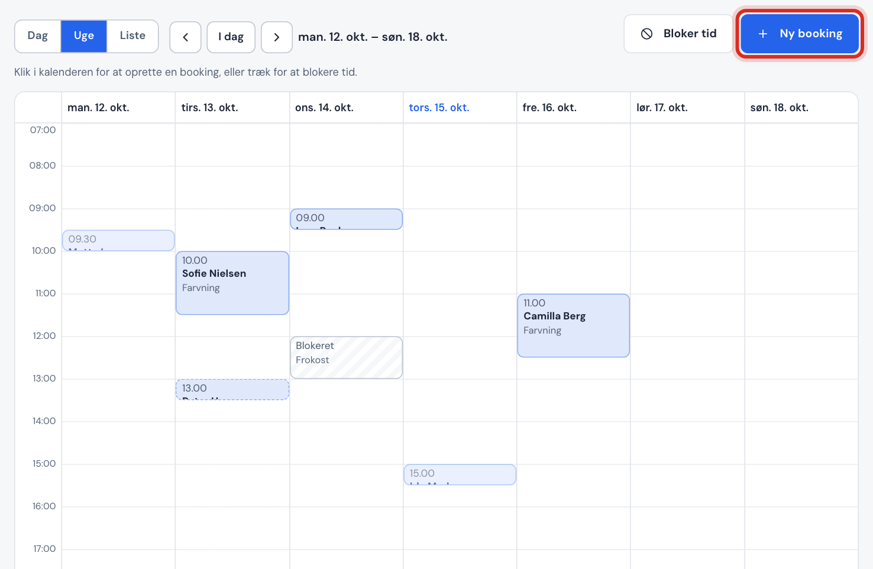Switch to Liste view
This screenshot has height=569, width=873.
(x=132, y=36)
